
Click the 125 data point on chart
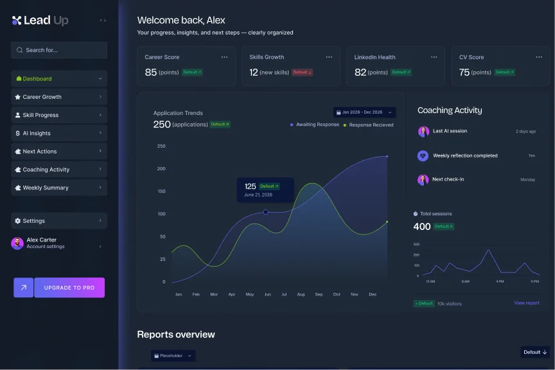coord(265,212)
